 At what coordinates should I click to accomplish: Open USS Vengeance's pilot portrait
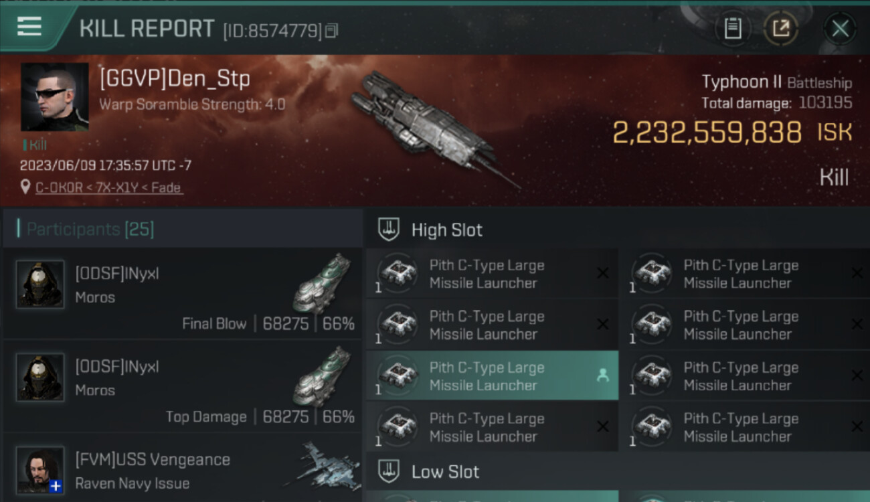pos(40,470)
